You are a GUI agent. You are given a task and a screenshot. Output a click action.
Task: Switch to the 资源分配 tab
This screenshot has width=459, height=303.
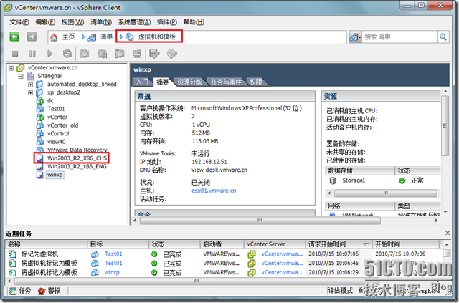click(189, 82)
